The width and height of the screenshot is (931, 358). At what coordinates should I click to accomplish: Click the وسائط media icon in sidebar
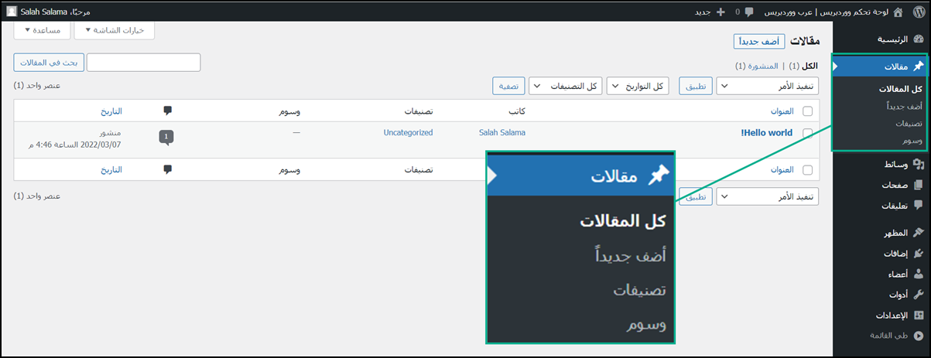click(918, 164)
